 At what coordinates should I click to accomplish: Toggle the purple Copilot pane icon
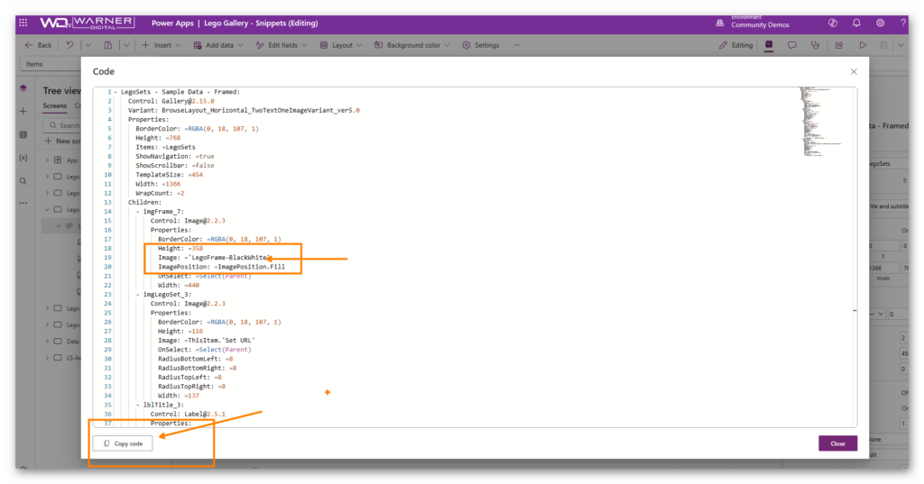(769, 45)
